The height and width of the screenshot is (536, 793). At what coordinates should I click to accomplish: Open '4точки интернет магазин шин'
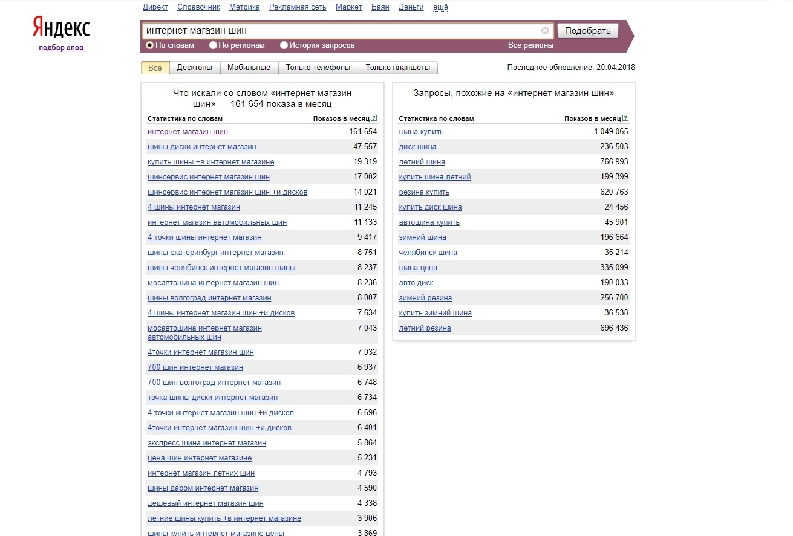pyautogui.click(x=201, y=352)
